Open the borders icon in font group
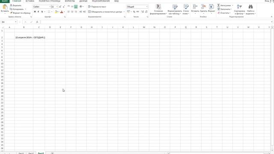 49,12
